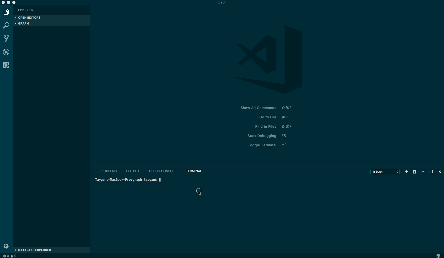The height and width of the screenshot is (258, 444).
Task: Click the Start Debugging text
Action: pyautogui.click(x=262, y=136)
